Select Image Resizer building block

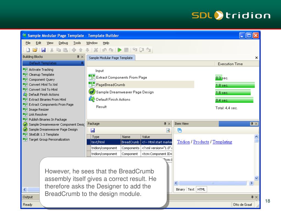(39, 109)
